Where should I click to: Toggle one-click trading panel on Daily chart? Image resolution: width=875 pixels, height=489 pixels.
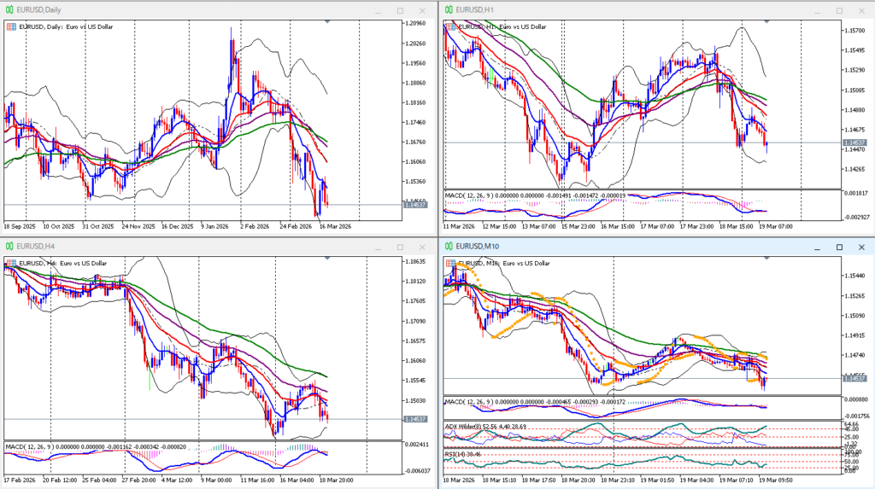[10, 26]
